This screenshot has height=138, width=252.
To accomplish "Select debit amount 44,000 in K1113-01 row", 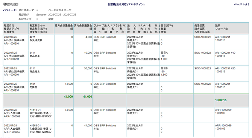I will pyautogui.click(x=69, y=110).
